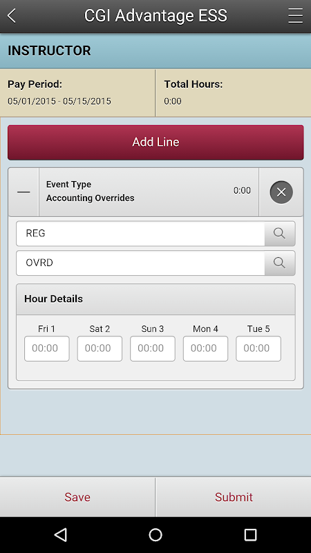Tap the Hour Details section header

(155, 299)
